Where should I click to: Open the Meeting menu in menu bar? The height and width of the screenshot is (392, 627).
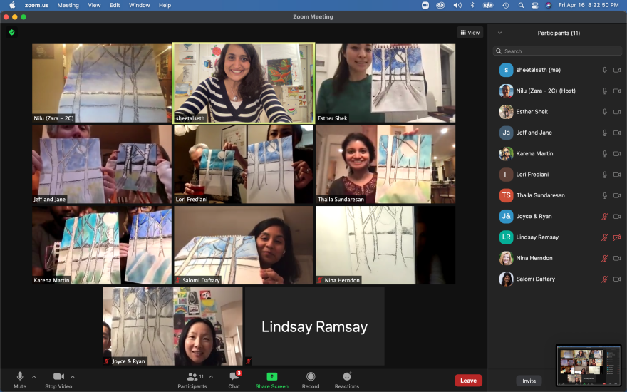point(68,5)
